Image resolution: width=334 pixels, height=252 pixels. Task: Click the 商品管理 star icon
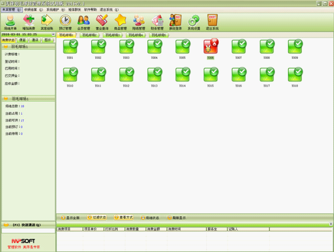(121, 22)
